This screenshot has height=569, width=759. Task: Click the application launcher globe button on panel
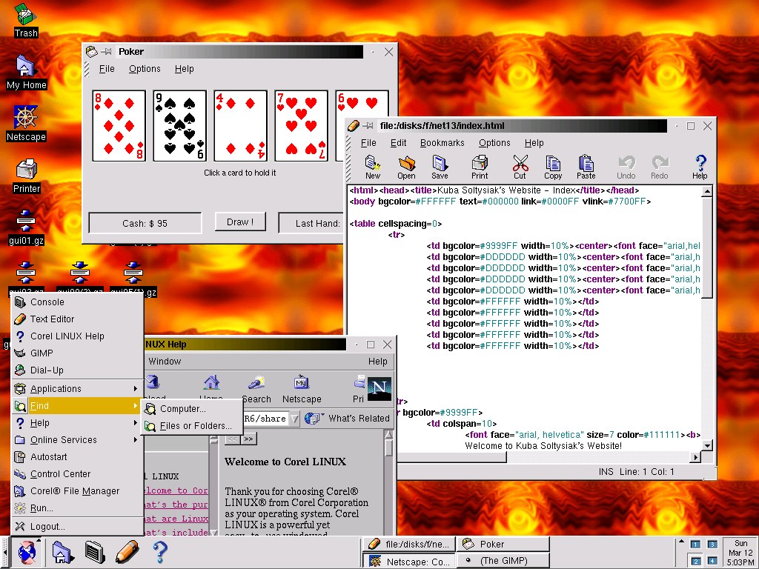pos(27,552)
